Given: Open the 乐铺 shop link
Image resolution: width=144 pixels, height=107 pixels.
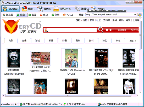Looking at the screenshot, I should click(114, 20).
